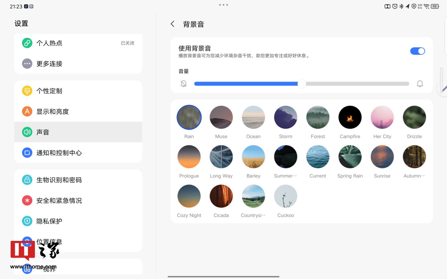Choose the Ocean sound thumbnail

click(x=253, y=117)
